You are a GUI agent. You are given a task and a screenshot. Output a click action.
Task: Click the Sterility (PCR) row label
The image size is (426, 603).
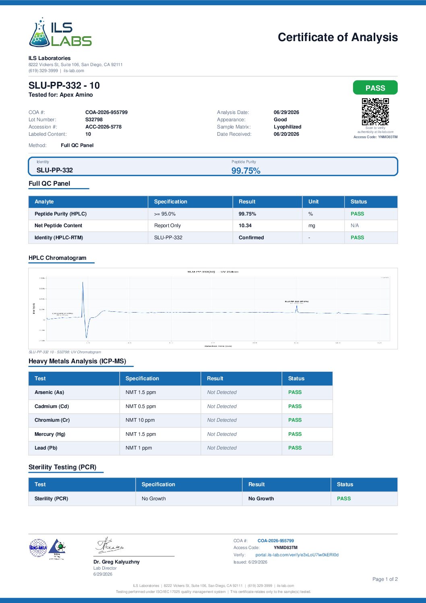pos(52,499)
